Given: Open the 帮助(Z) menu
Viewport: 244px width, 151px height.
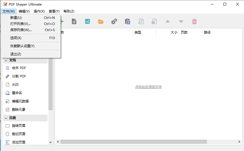Looking at the screenshot, I should [x=69, y=11].
